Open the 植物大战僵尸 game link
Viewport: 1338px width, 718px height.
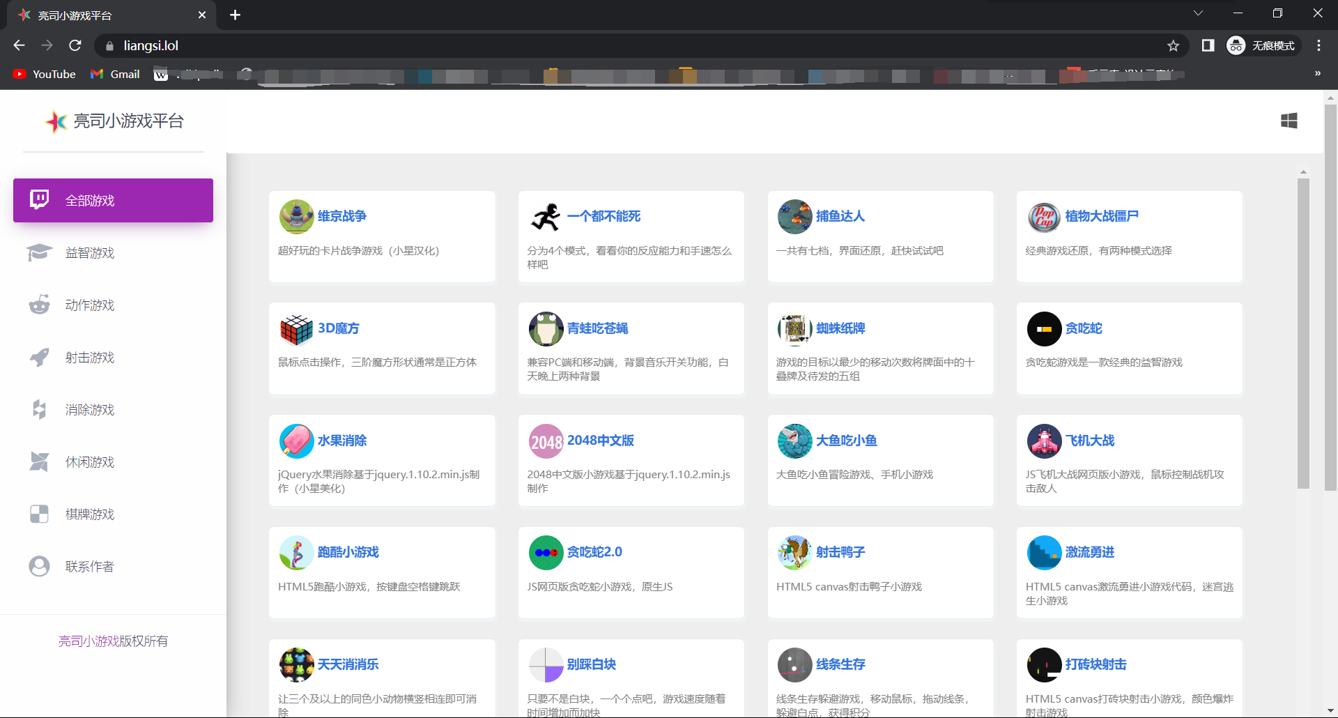point(1101,216)
